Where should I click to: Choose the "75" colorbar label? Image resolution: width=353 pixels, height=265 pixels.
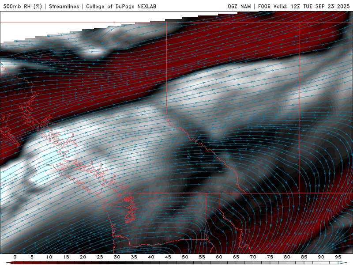point(270,257)
